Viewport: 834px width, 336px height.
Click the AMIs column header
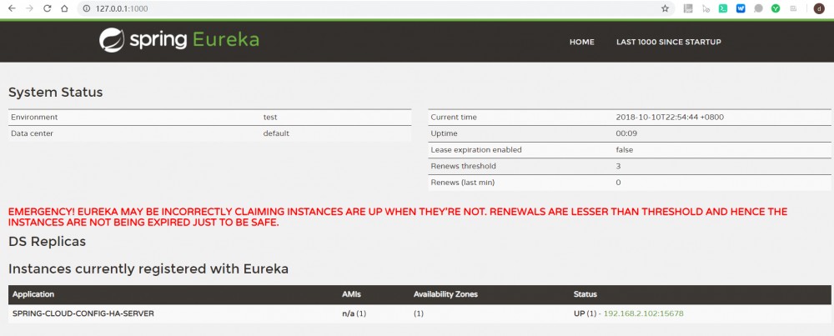(x=352, y=294)
